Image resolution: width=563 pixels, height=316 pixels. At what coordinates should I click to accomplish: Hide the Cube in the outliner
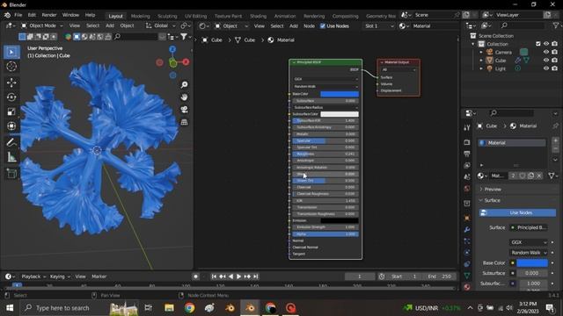[546, 61]
